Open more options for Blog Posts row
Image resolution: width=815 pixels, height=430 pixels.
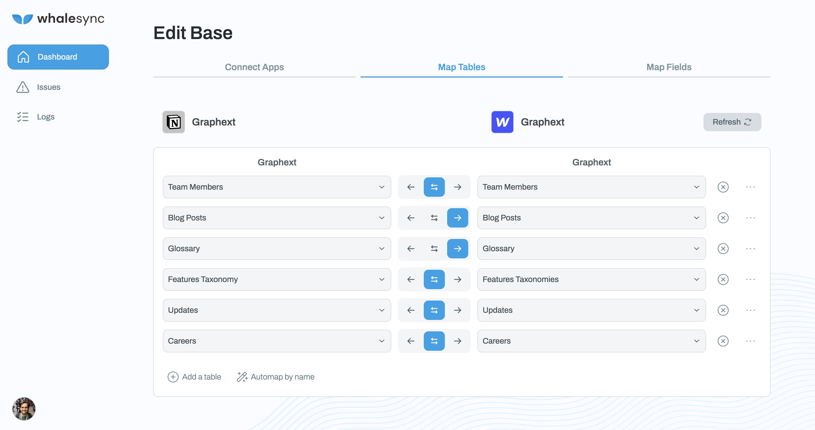[x=750, y=218]
